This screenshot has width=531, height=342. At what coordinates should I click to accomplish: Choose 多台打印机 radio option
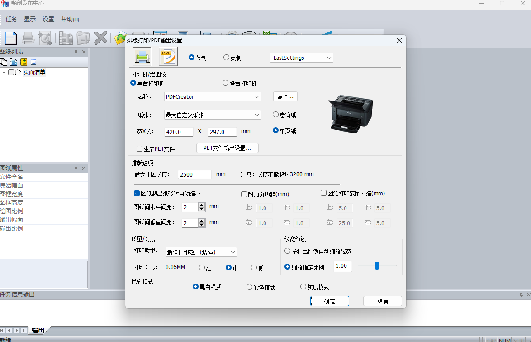click(225, 83)
